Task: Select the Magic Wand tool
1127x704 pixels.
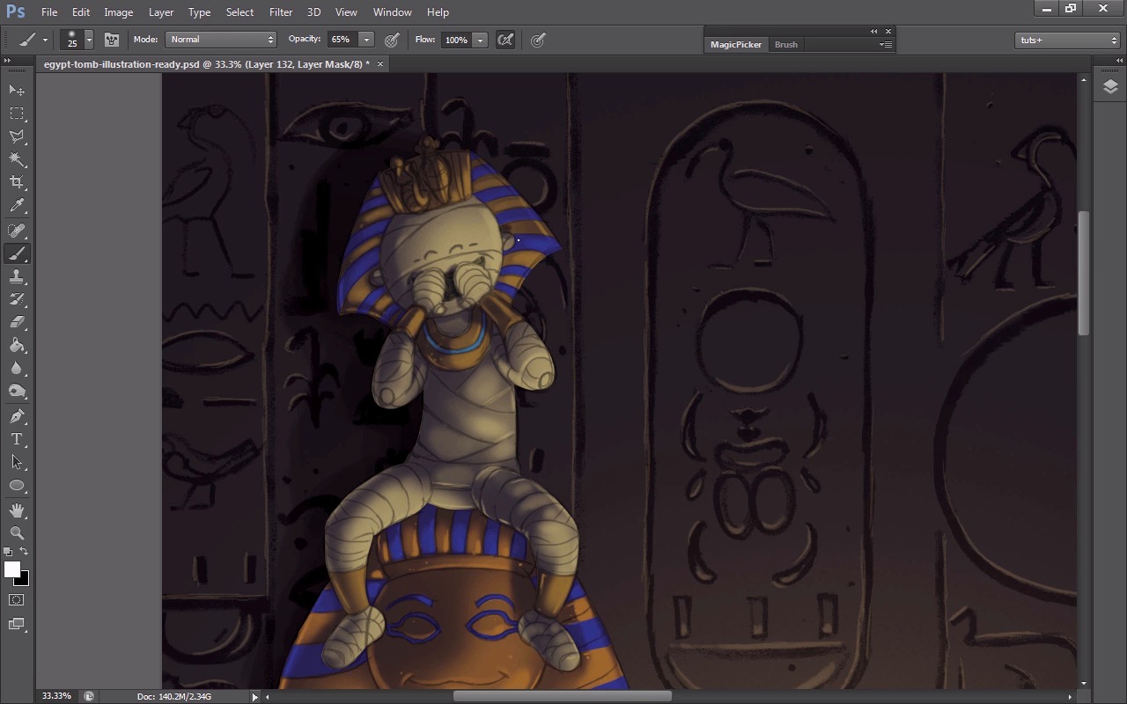Action: (x=17, y=159)
